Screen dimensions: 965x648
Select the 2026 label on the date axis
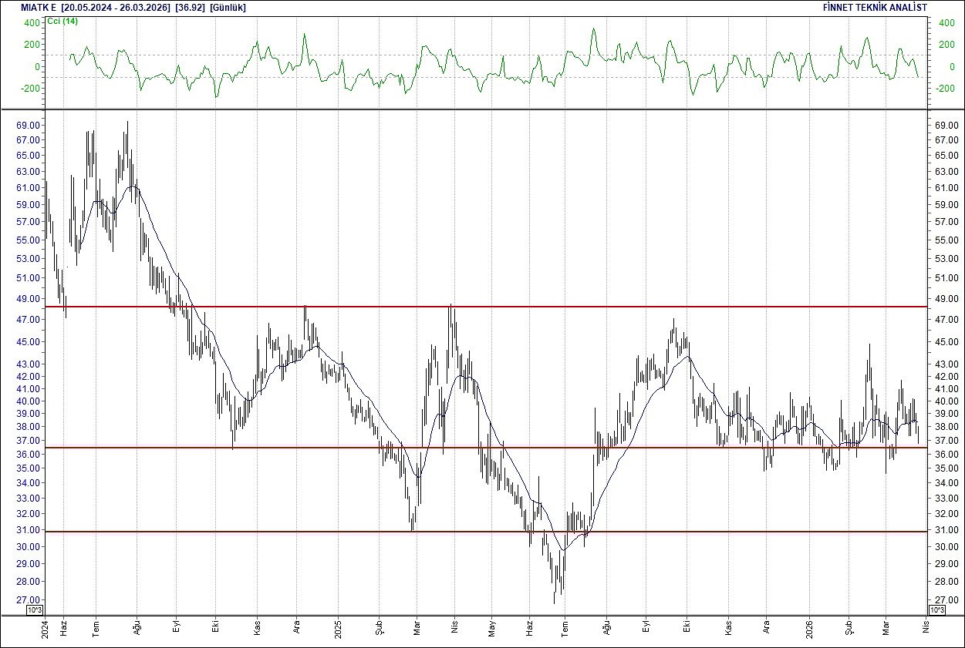pyautogui.click(x=811, y=628)
